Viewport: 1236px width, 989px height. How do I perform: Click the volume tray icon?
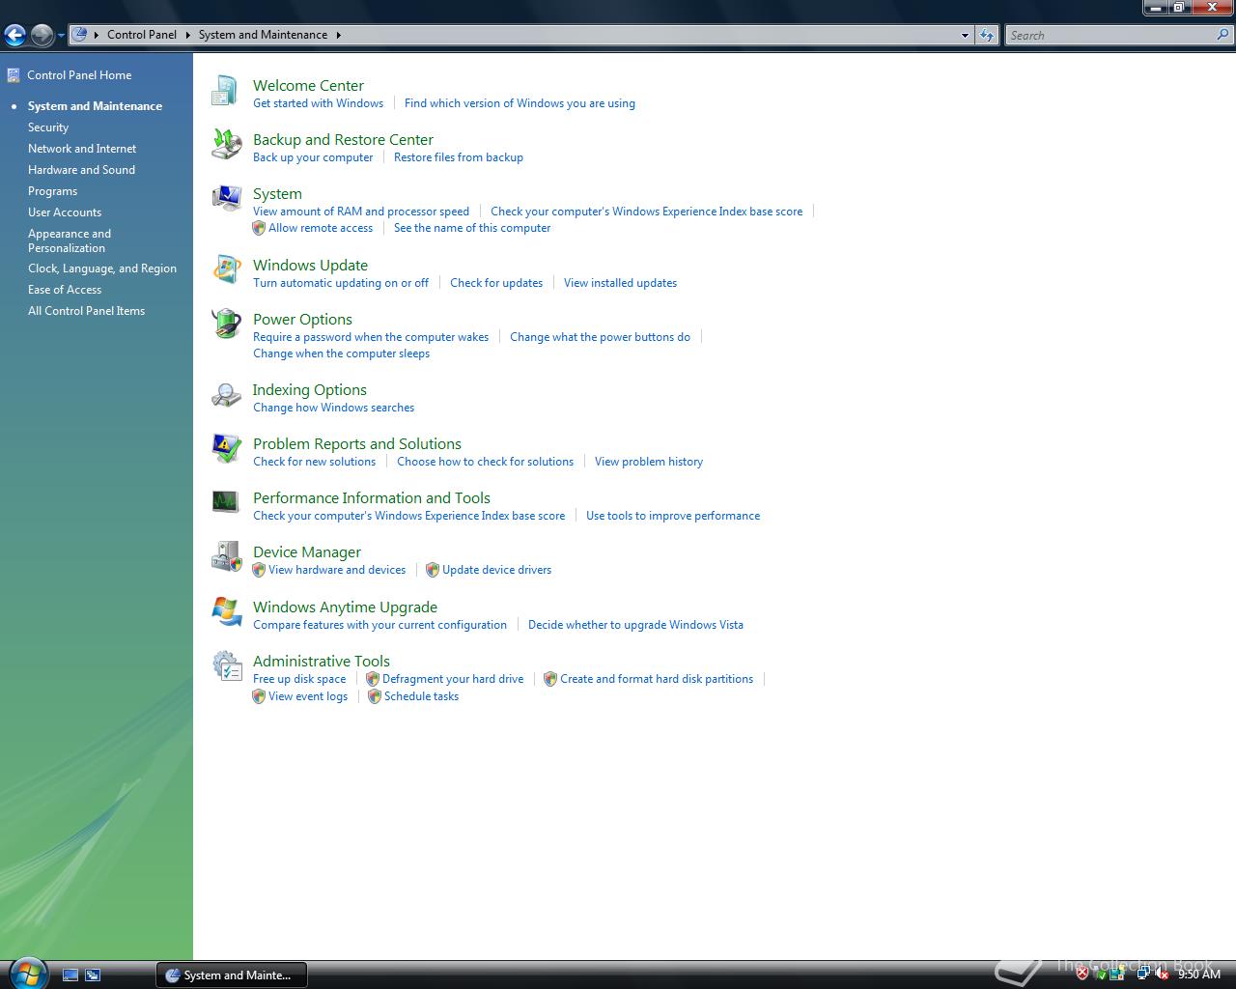(x=1162, y=975)
